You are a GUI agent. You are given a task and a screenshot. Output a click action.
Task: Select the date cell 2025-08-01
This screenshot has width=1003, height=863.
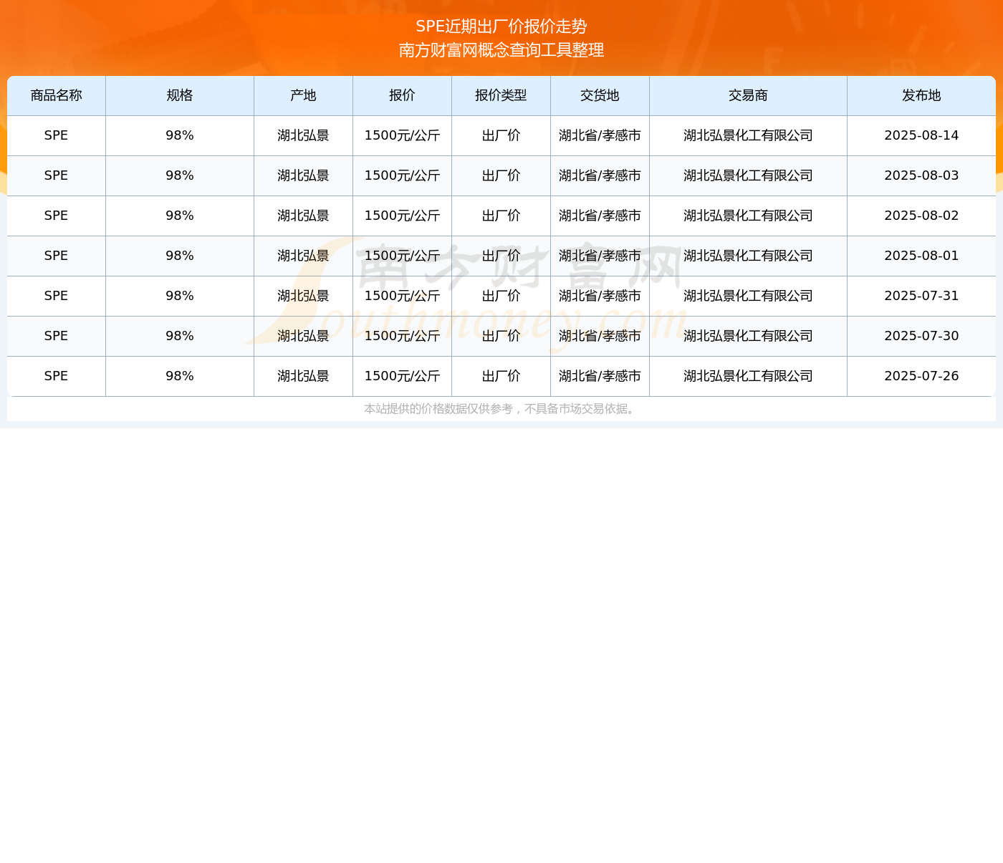pos(921,256)
